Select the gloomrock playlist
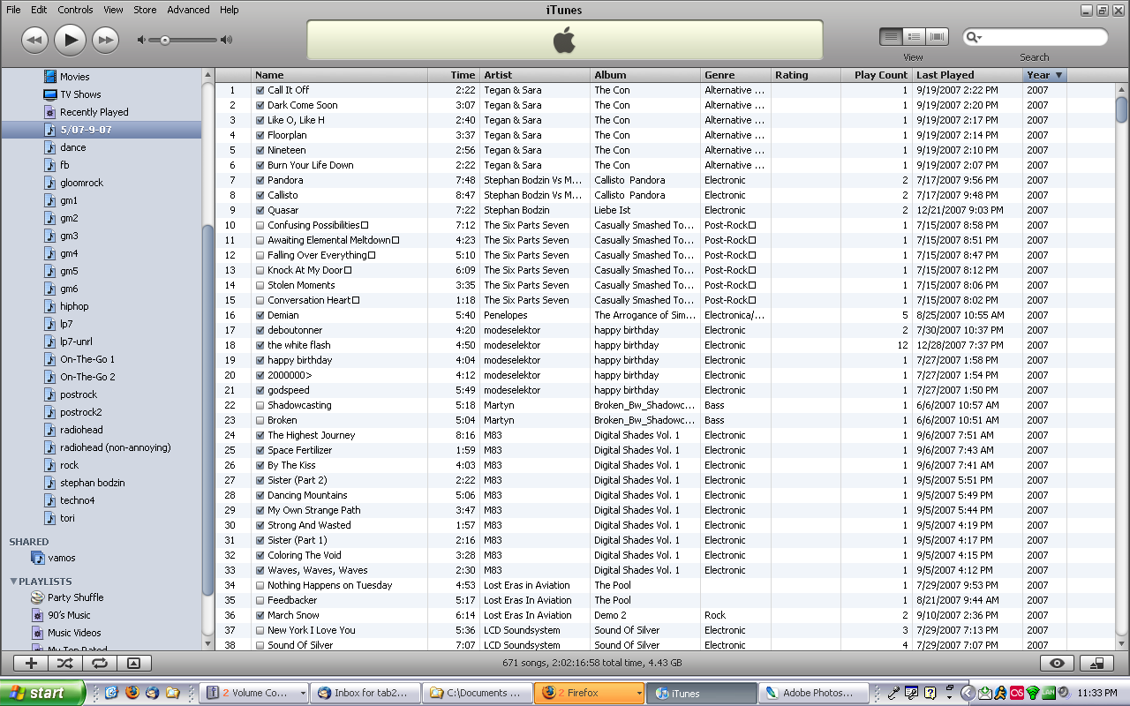 (81, 183)
